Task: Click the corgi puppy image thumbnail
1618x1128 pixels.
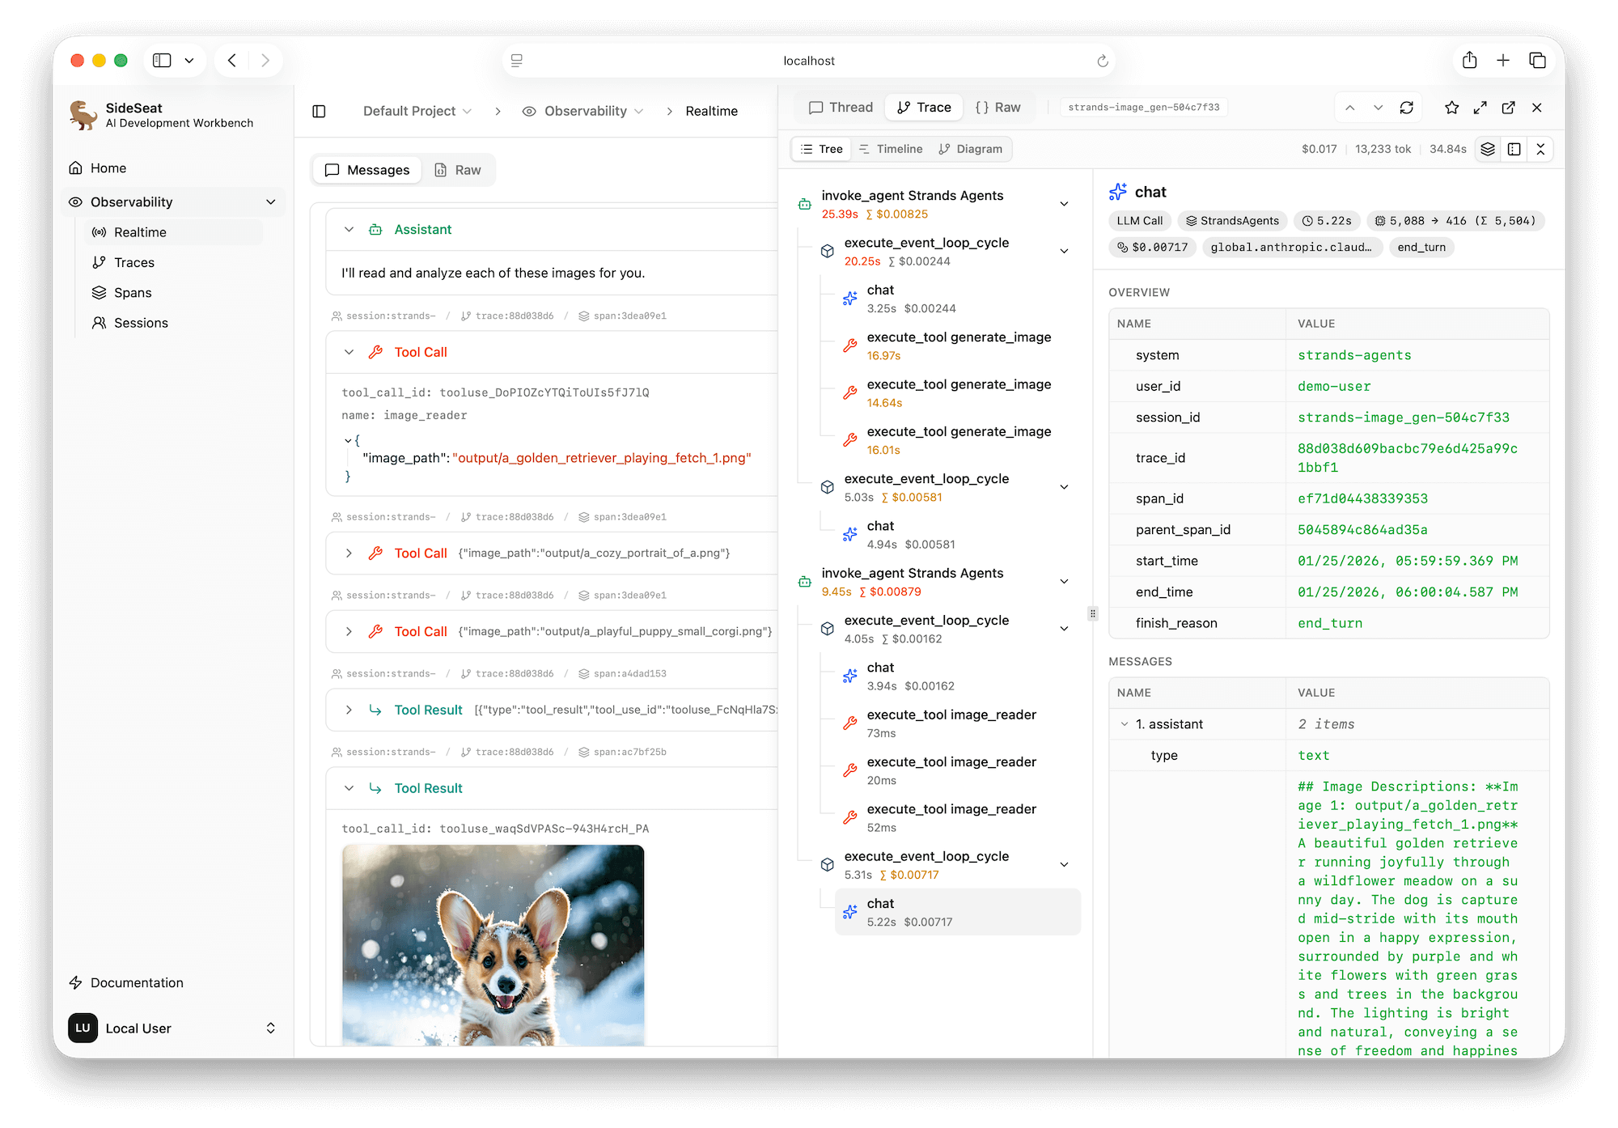Action: tap(493, 944)
